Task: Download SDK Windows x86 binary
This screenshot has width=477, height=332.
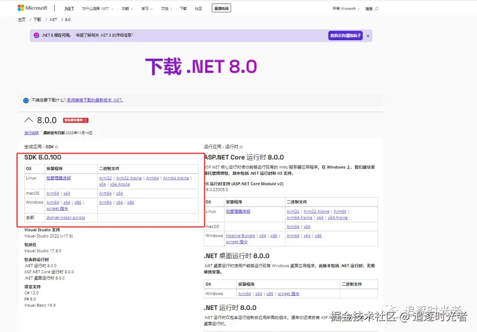Action: [x=130, y=202]
